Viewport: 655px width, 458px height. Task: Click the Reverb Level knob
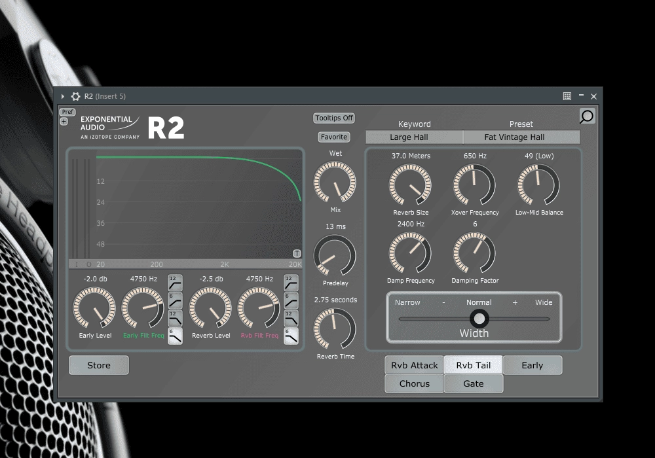210,308
